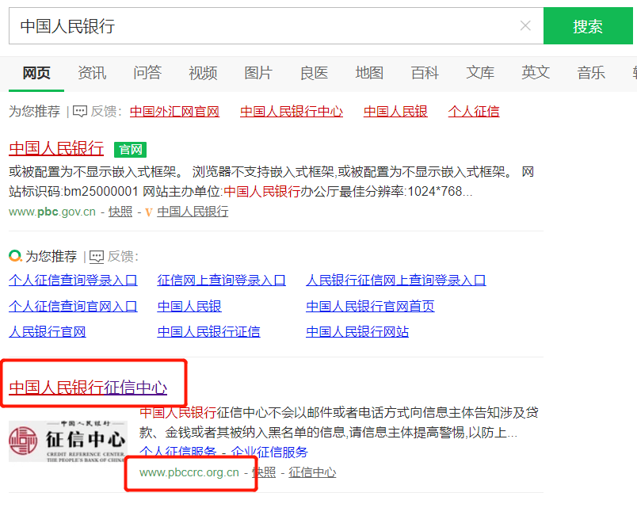Open the 中国人民银行 verified source link
The image size is (637, 508).
[193, 212]
